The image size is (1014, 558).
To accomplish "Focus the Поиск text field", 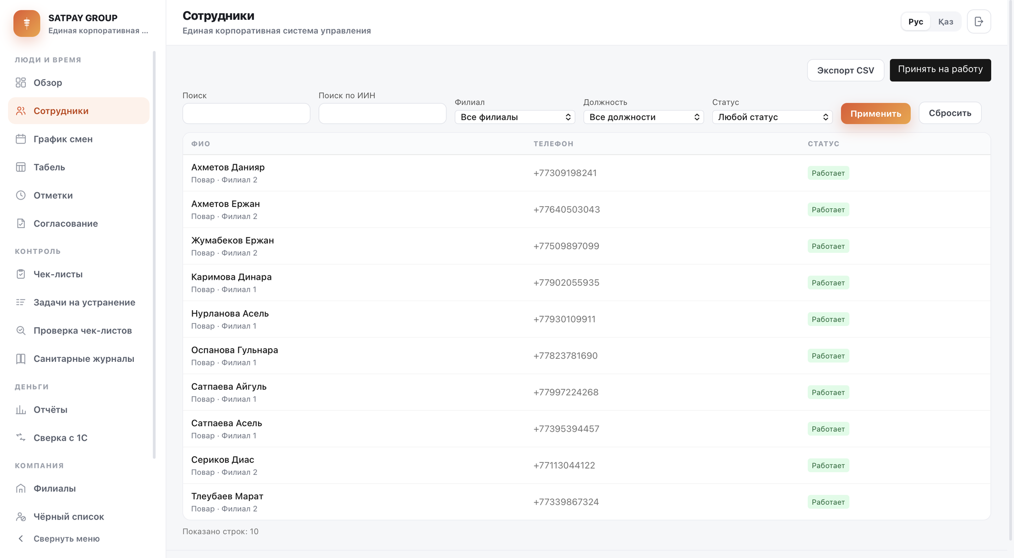I will coord(246,114).
